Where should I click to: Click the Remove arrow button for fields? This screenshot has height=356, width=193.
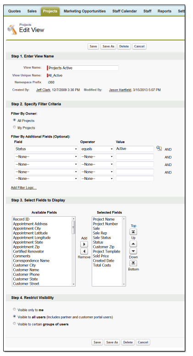tap(84, 251)
